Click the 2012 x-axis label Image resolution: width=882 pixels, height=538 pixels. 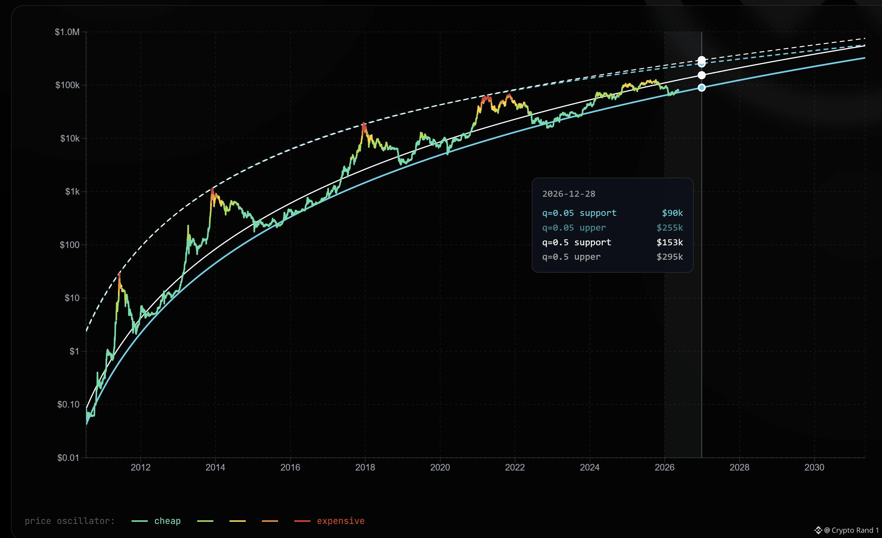point(141,468)
